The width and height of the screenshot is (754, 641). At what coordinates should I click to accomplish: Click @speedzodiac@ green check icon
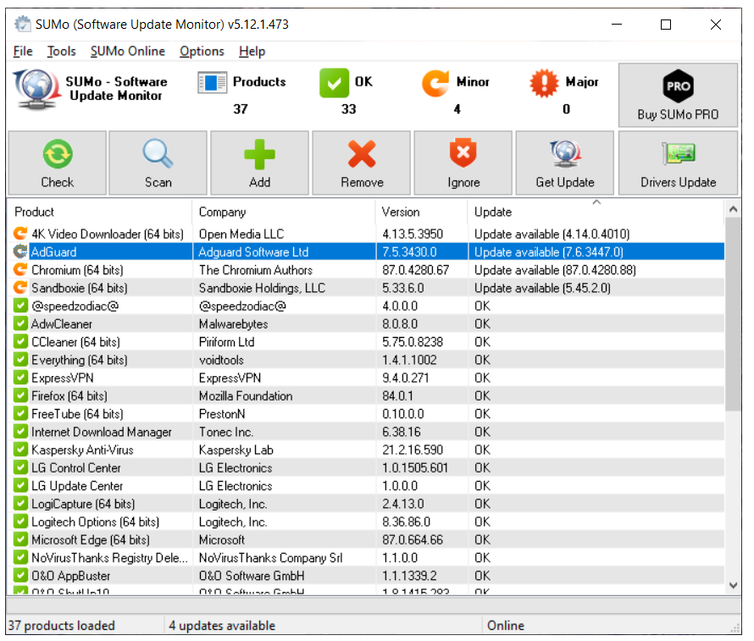(20, 306)
